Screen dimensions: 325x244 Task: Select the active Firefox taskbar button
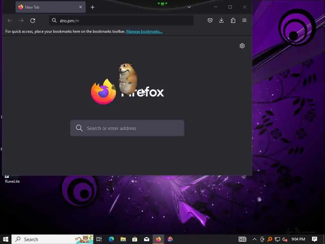158,239
